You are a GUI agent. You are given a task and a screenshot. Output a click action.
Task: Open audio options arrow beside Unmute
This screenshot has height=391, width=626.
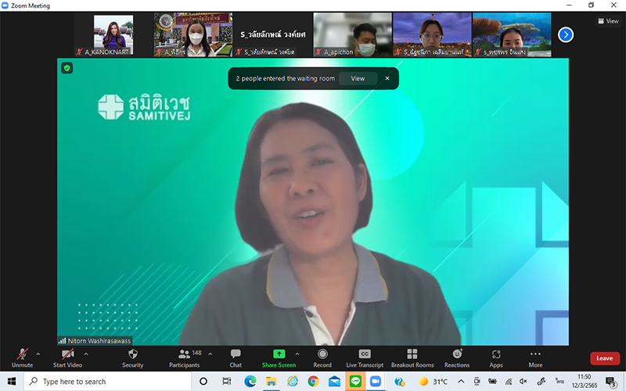click(x=38, y=354)
